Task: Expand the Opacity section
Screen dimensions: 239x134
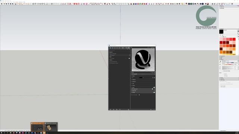Action: 133,85
